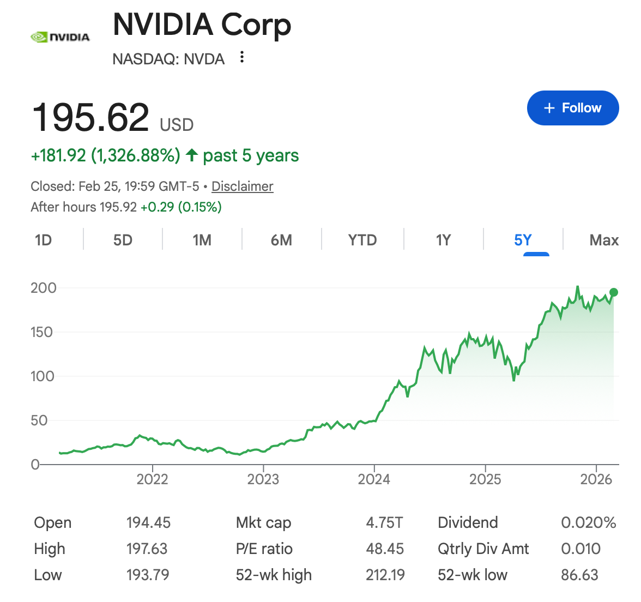Image resolution: width=641 pixels, height=602 pixels.
Task: Click the 2024 label on chart axis
Action: 374,479
